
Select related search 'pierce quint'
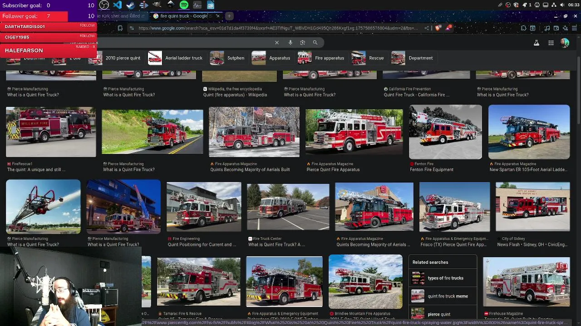443,313
